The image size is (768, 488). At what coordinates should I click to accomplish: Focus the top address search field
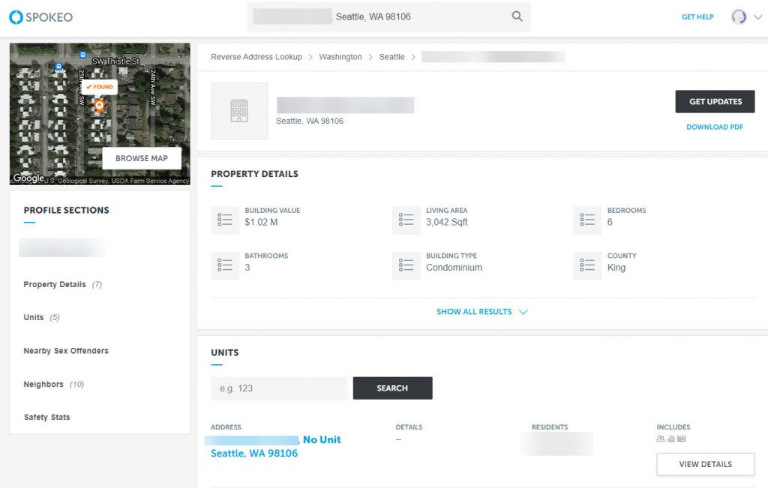389,16
